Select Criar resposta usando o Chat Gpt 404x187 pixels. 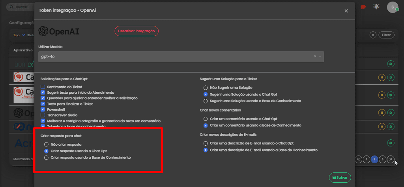tap(46, 151)
